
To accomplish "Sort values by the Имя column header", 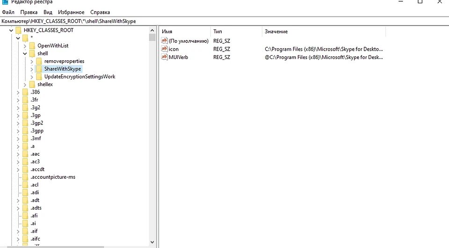I will [x=185, y=31].
